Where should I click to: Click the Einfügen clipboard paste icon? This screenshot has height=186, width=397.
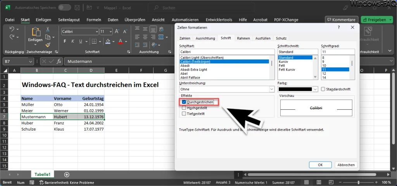[x=35, y=32]
